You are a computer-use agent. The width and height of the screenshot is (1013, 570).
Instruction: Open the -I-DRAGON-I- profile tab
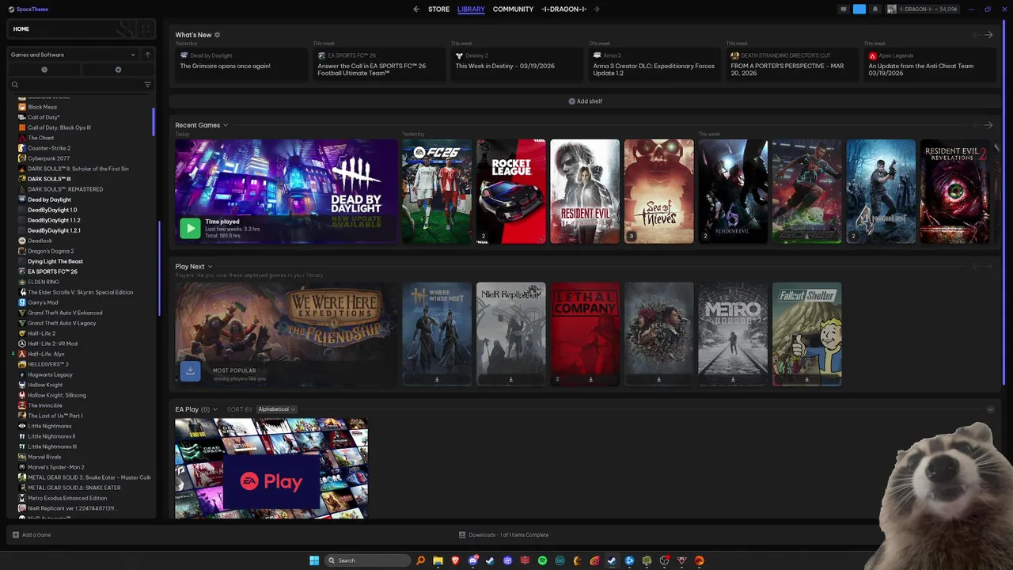tap(564, 9)
